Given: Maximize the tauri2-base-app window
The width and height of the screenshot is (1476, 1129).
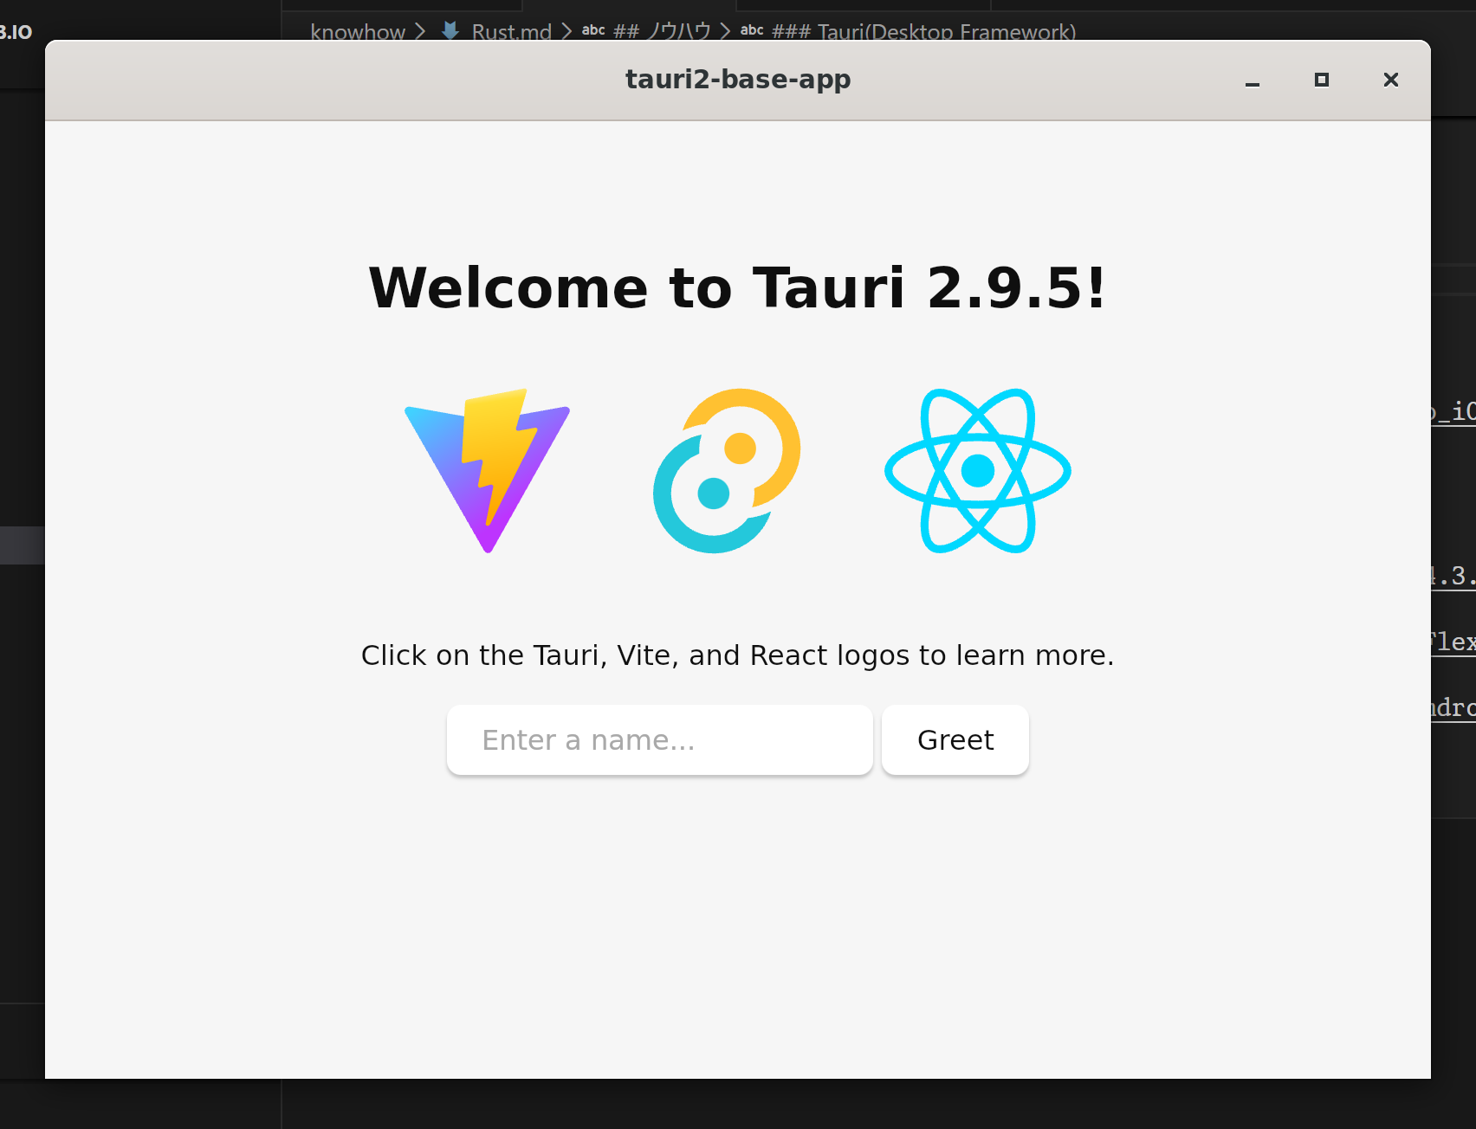Looking at the screenshot, I should pyautogui.click(x=1320, y=80).
